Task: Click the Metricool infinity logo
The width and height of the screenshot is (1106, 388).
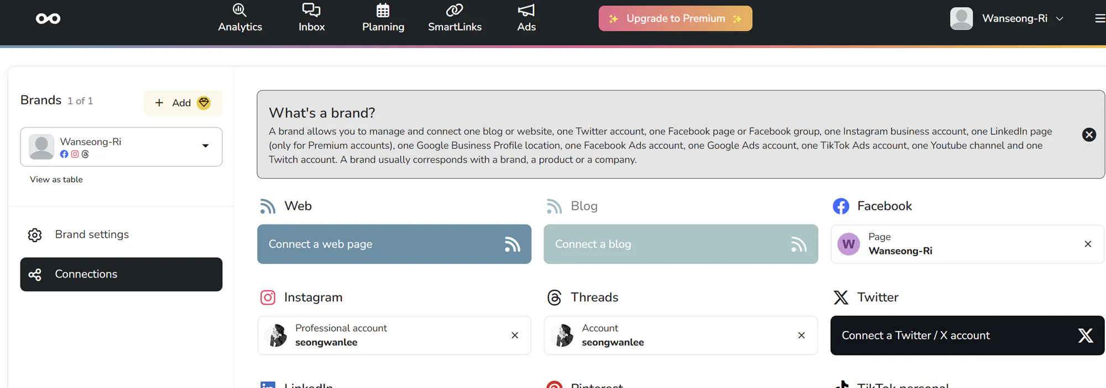Action: point(48,19)
